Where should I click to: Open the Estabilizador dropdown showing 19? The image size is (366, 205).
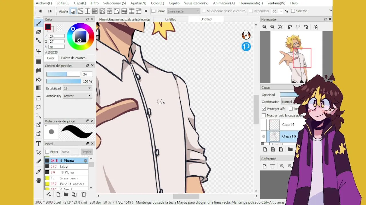coord(77,88)
